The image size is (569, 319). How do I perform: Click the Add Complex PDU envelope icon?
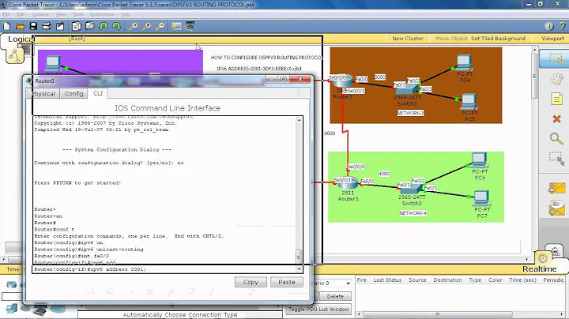pyautogui.click(x=556, y=208)
